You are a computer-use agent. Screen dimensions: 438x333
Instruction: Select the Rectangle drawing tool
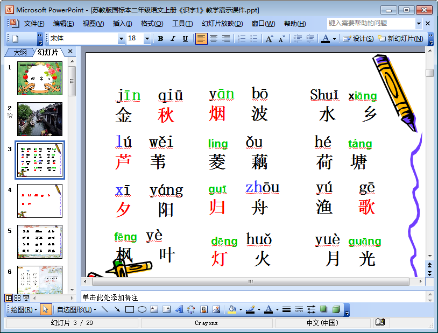[130, 309]
